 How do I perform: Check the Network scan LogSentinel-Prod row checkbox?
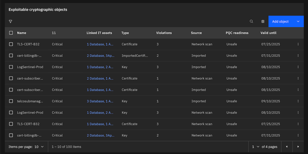(11, 113)
